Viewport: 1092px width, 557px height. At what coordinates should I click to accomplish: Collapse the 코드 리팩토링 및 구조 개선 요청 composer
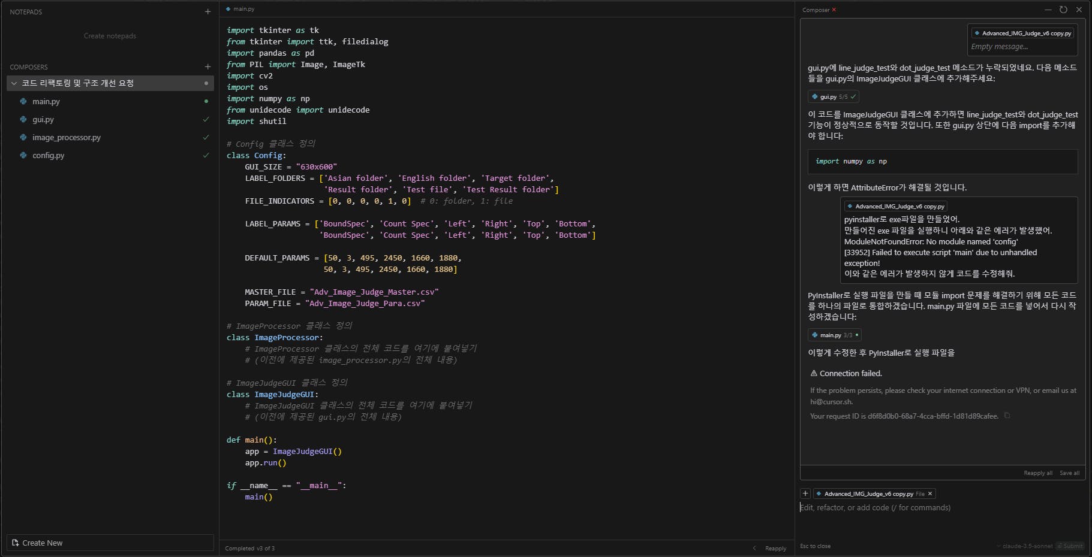(x=14, y=83)
